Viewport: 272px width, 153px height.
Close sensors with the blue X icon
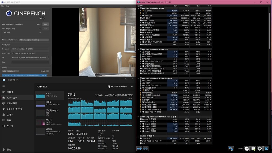(266, 148)
